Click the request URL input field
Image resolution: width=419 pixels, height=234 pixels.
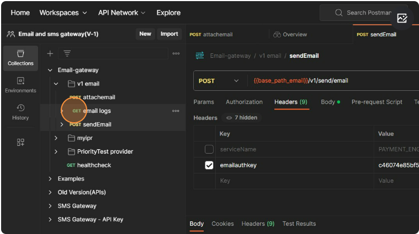pyautogui.click(x=331, y=81)
